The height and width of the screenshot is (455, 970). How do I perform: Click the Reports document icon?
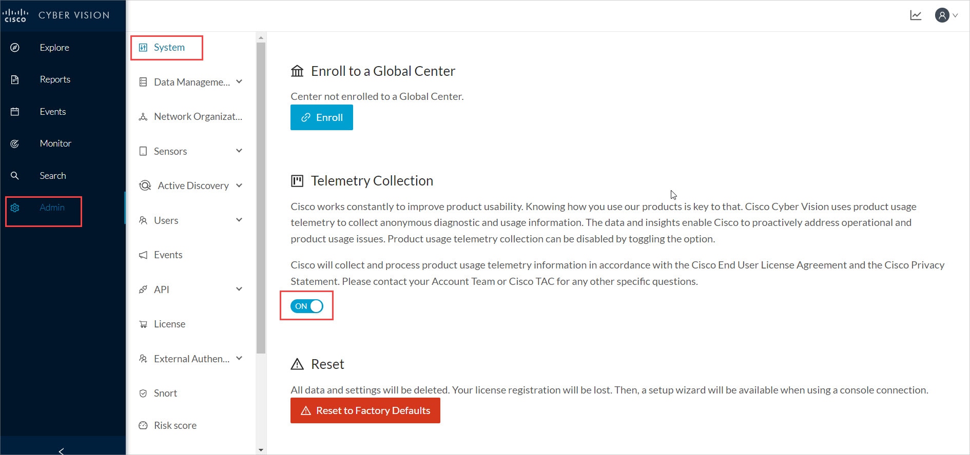pyautogui.click(x=15, y=79)
